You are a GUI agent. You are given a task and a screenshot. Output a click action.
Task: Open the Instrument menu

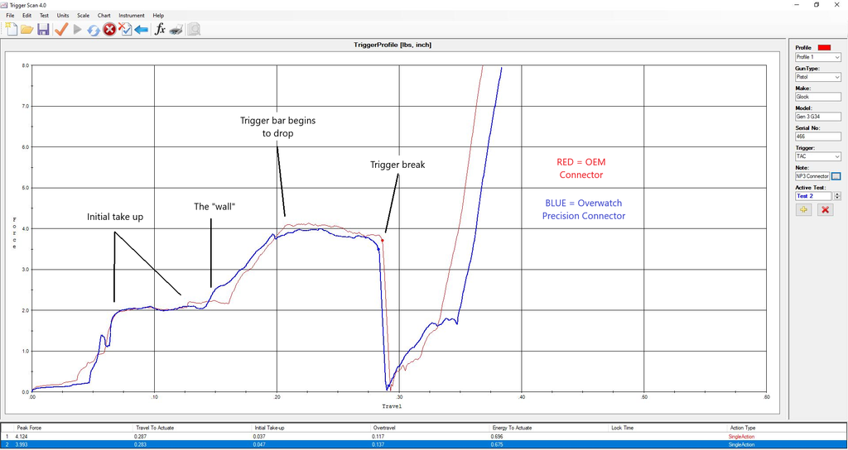tap(132, 16)
